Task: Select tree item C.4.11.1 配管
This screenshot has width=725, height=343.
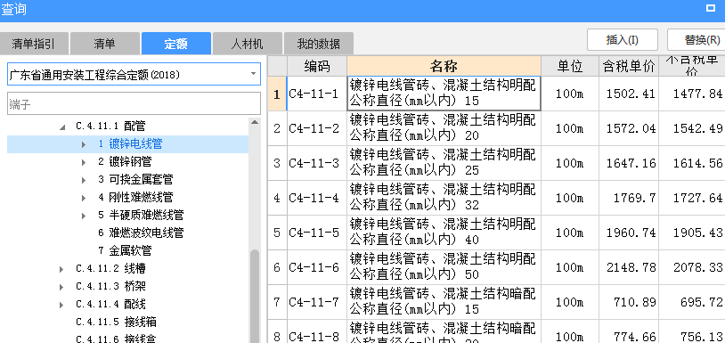Action: [111, 126]
